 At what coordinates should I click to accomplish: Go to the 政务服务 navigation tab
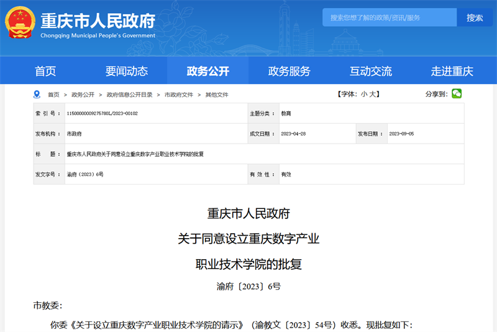click(289, 71)
